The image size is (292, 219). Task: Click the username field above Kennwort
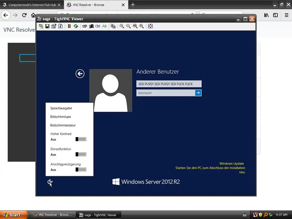pyautogui.click(x=169, y=84)
